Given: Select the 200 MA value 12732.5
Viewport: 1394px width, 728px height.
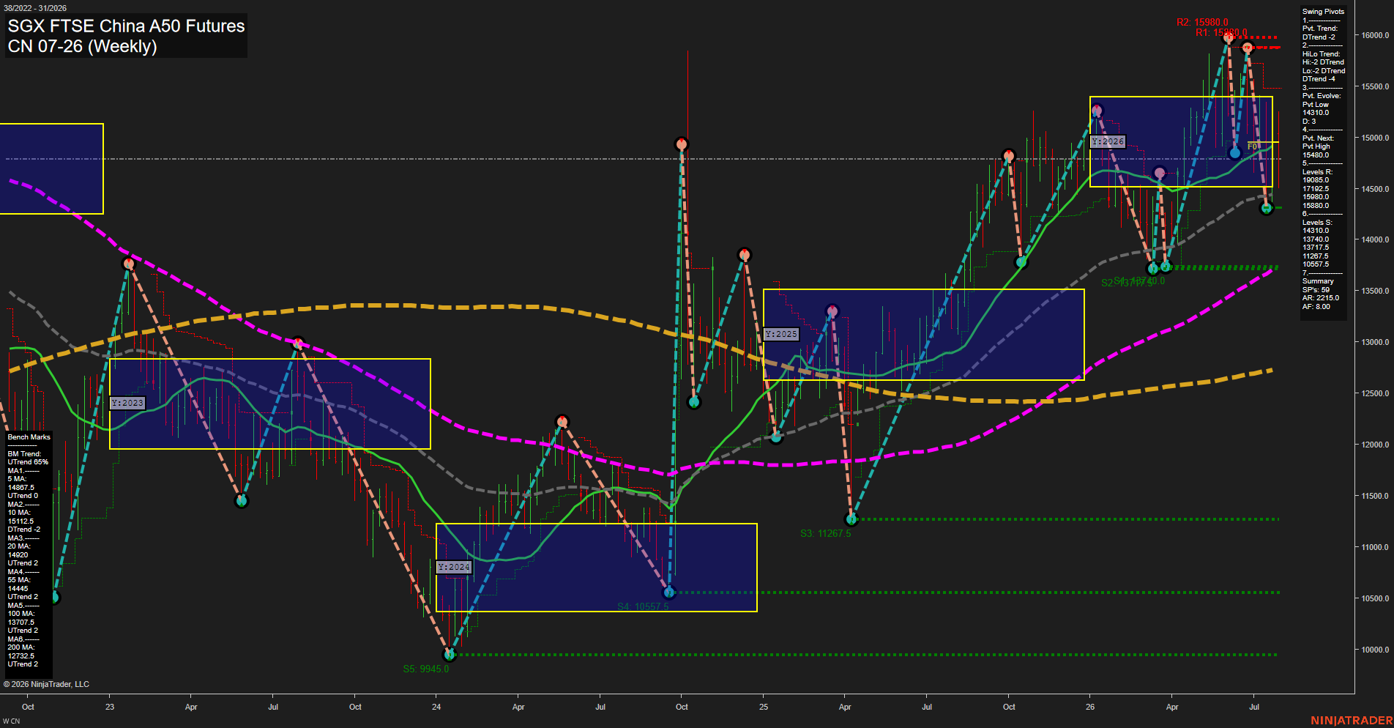Looking at the screenshot, I should (x=21, y=655).
